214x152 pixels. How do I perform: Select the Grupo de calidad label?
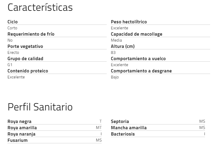click(25, 59)
